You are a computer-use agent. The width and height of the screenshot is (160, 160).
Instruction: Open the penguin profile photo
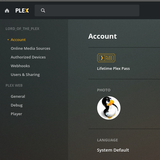coord(109,108)
